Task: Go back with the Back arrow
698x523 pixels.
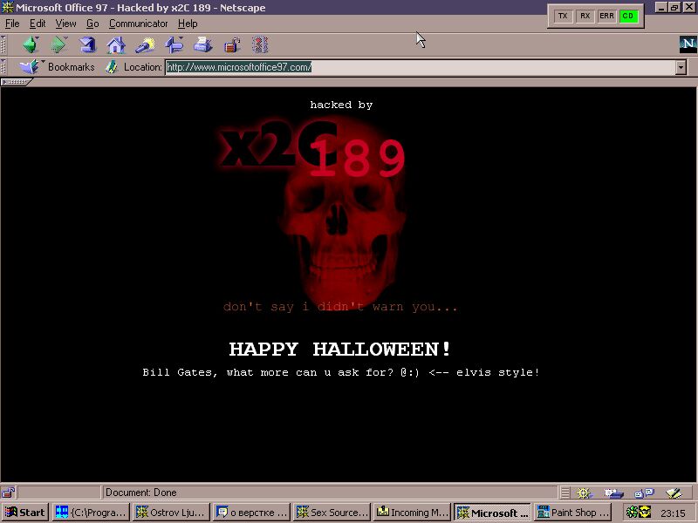Action: (31, 45)
